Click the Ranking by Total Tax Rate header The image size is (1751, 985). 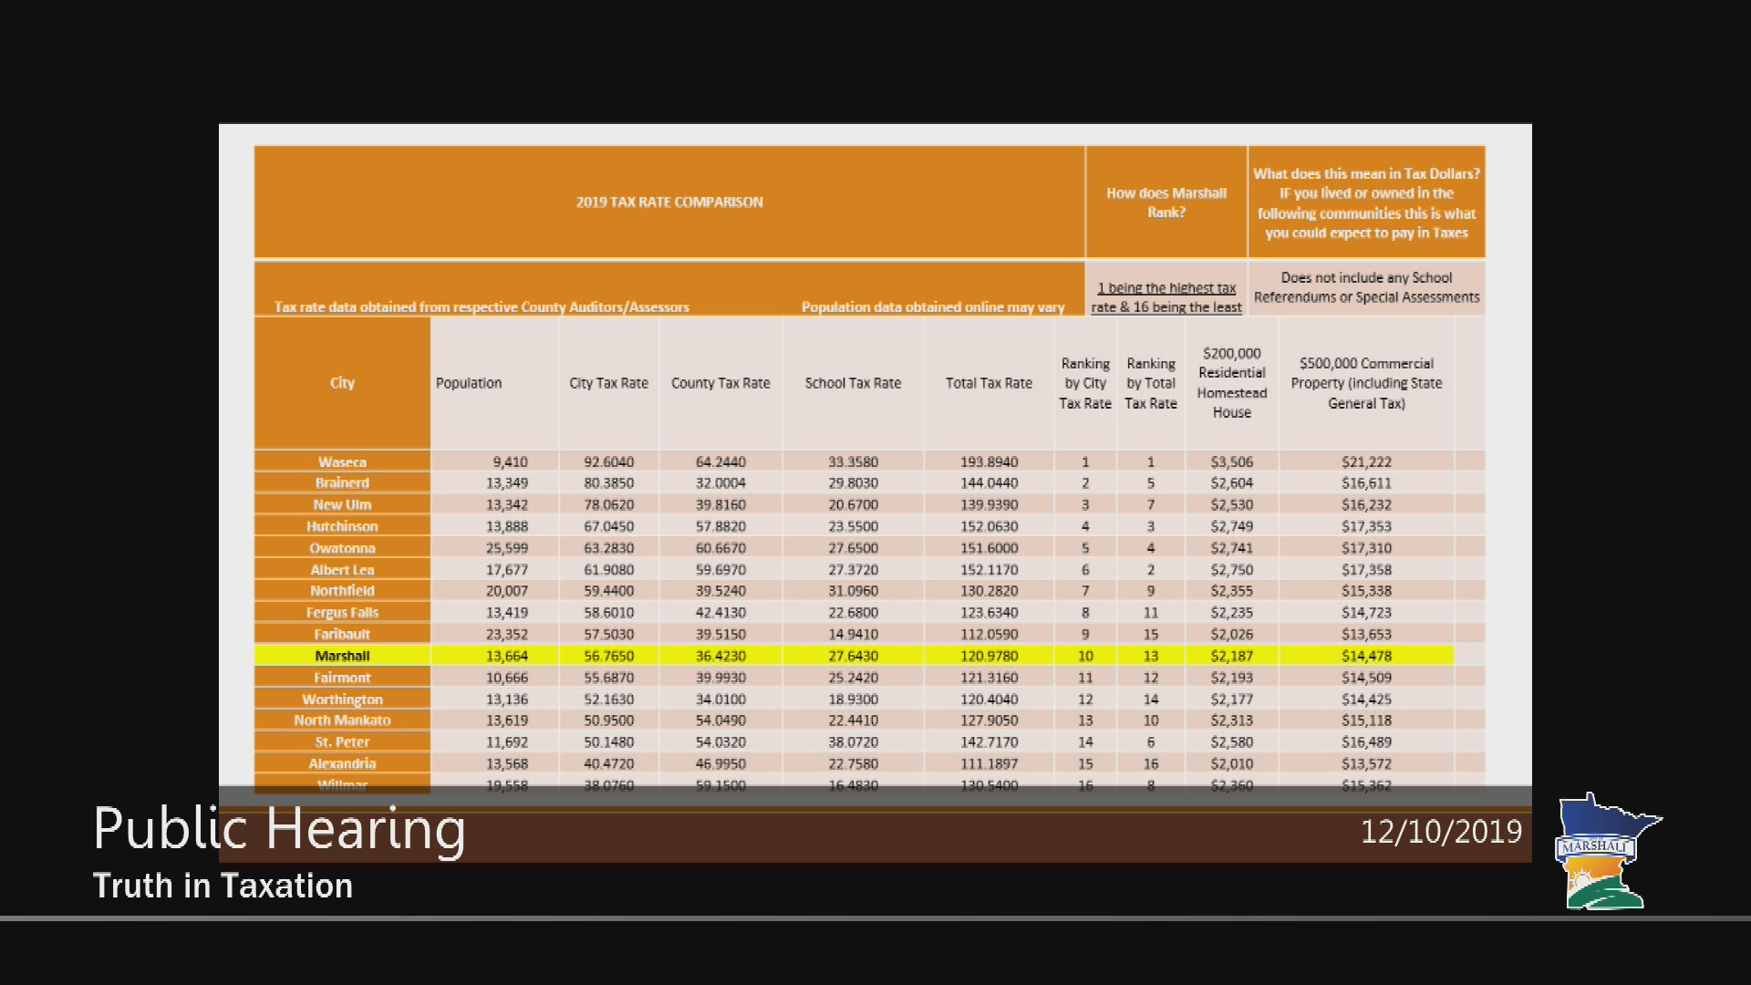[1151, 383]
